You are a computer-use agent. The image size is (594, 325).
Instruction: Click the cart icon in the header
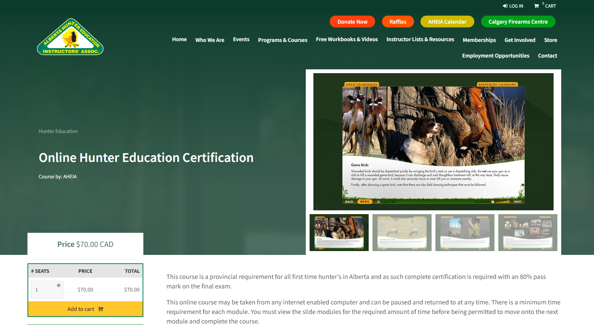[537, 6]
